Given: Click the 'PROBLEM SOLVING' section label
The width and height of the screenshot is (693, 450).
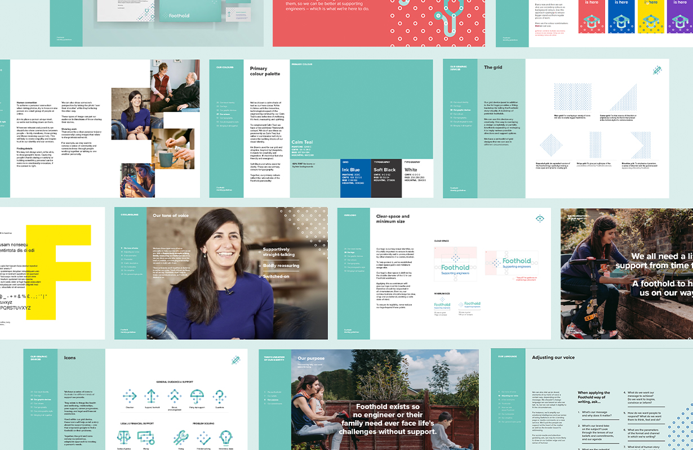Looking at the screenshot, I should point(203,423).
